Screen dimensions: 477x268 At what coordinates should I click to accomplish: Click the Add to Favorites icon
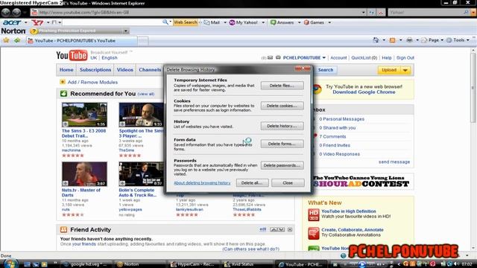pyautogui.click(x=17, y=40)
